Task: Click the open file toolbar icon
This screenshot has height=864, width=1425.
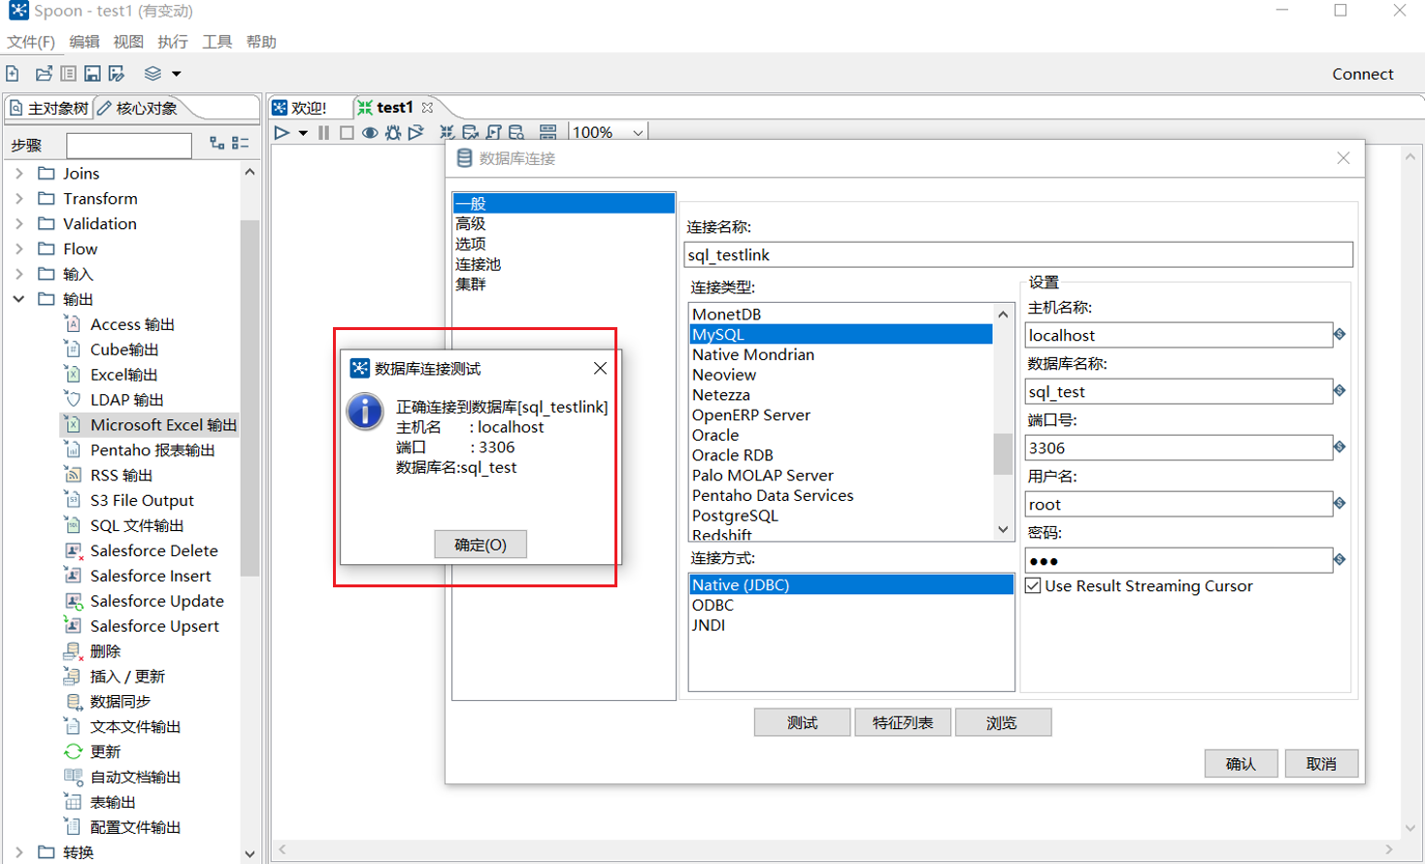Action: point(44,74)
